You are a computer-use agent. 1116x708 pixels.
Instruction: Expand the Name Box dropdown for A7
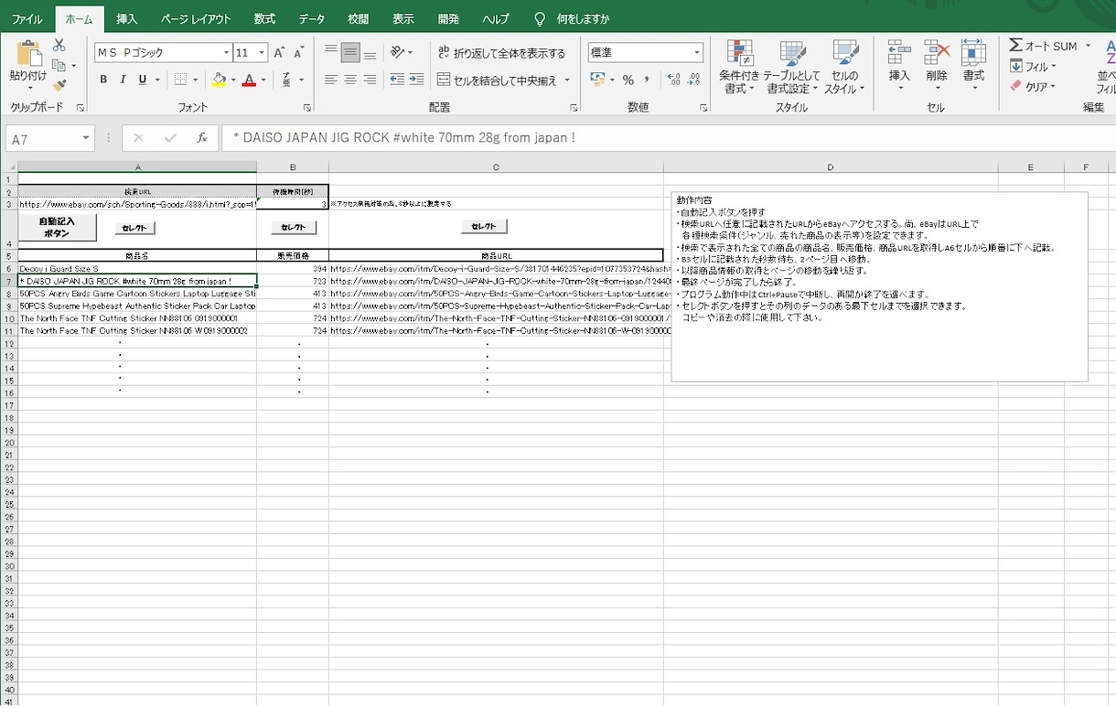pyautogui.click(x=86, y=138)
